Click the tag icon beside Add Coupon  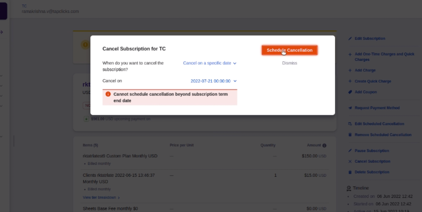pyautogui.click(x=350, y=92)
